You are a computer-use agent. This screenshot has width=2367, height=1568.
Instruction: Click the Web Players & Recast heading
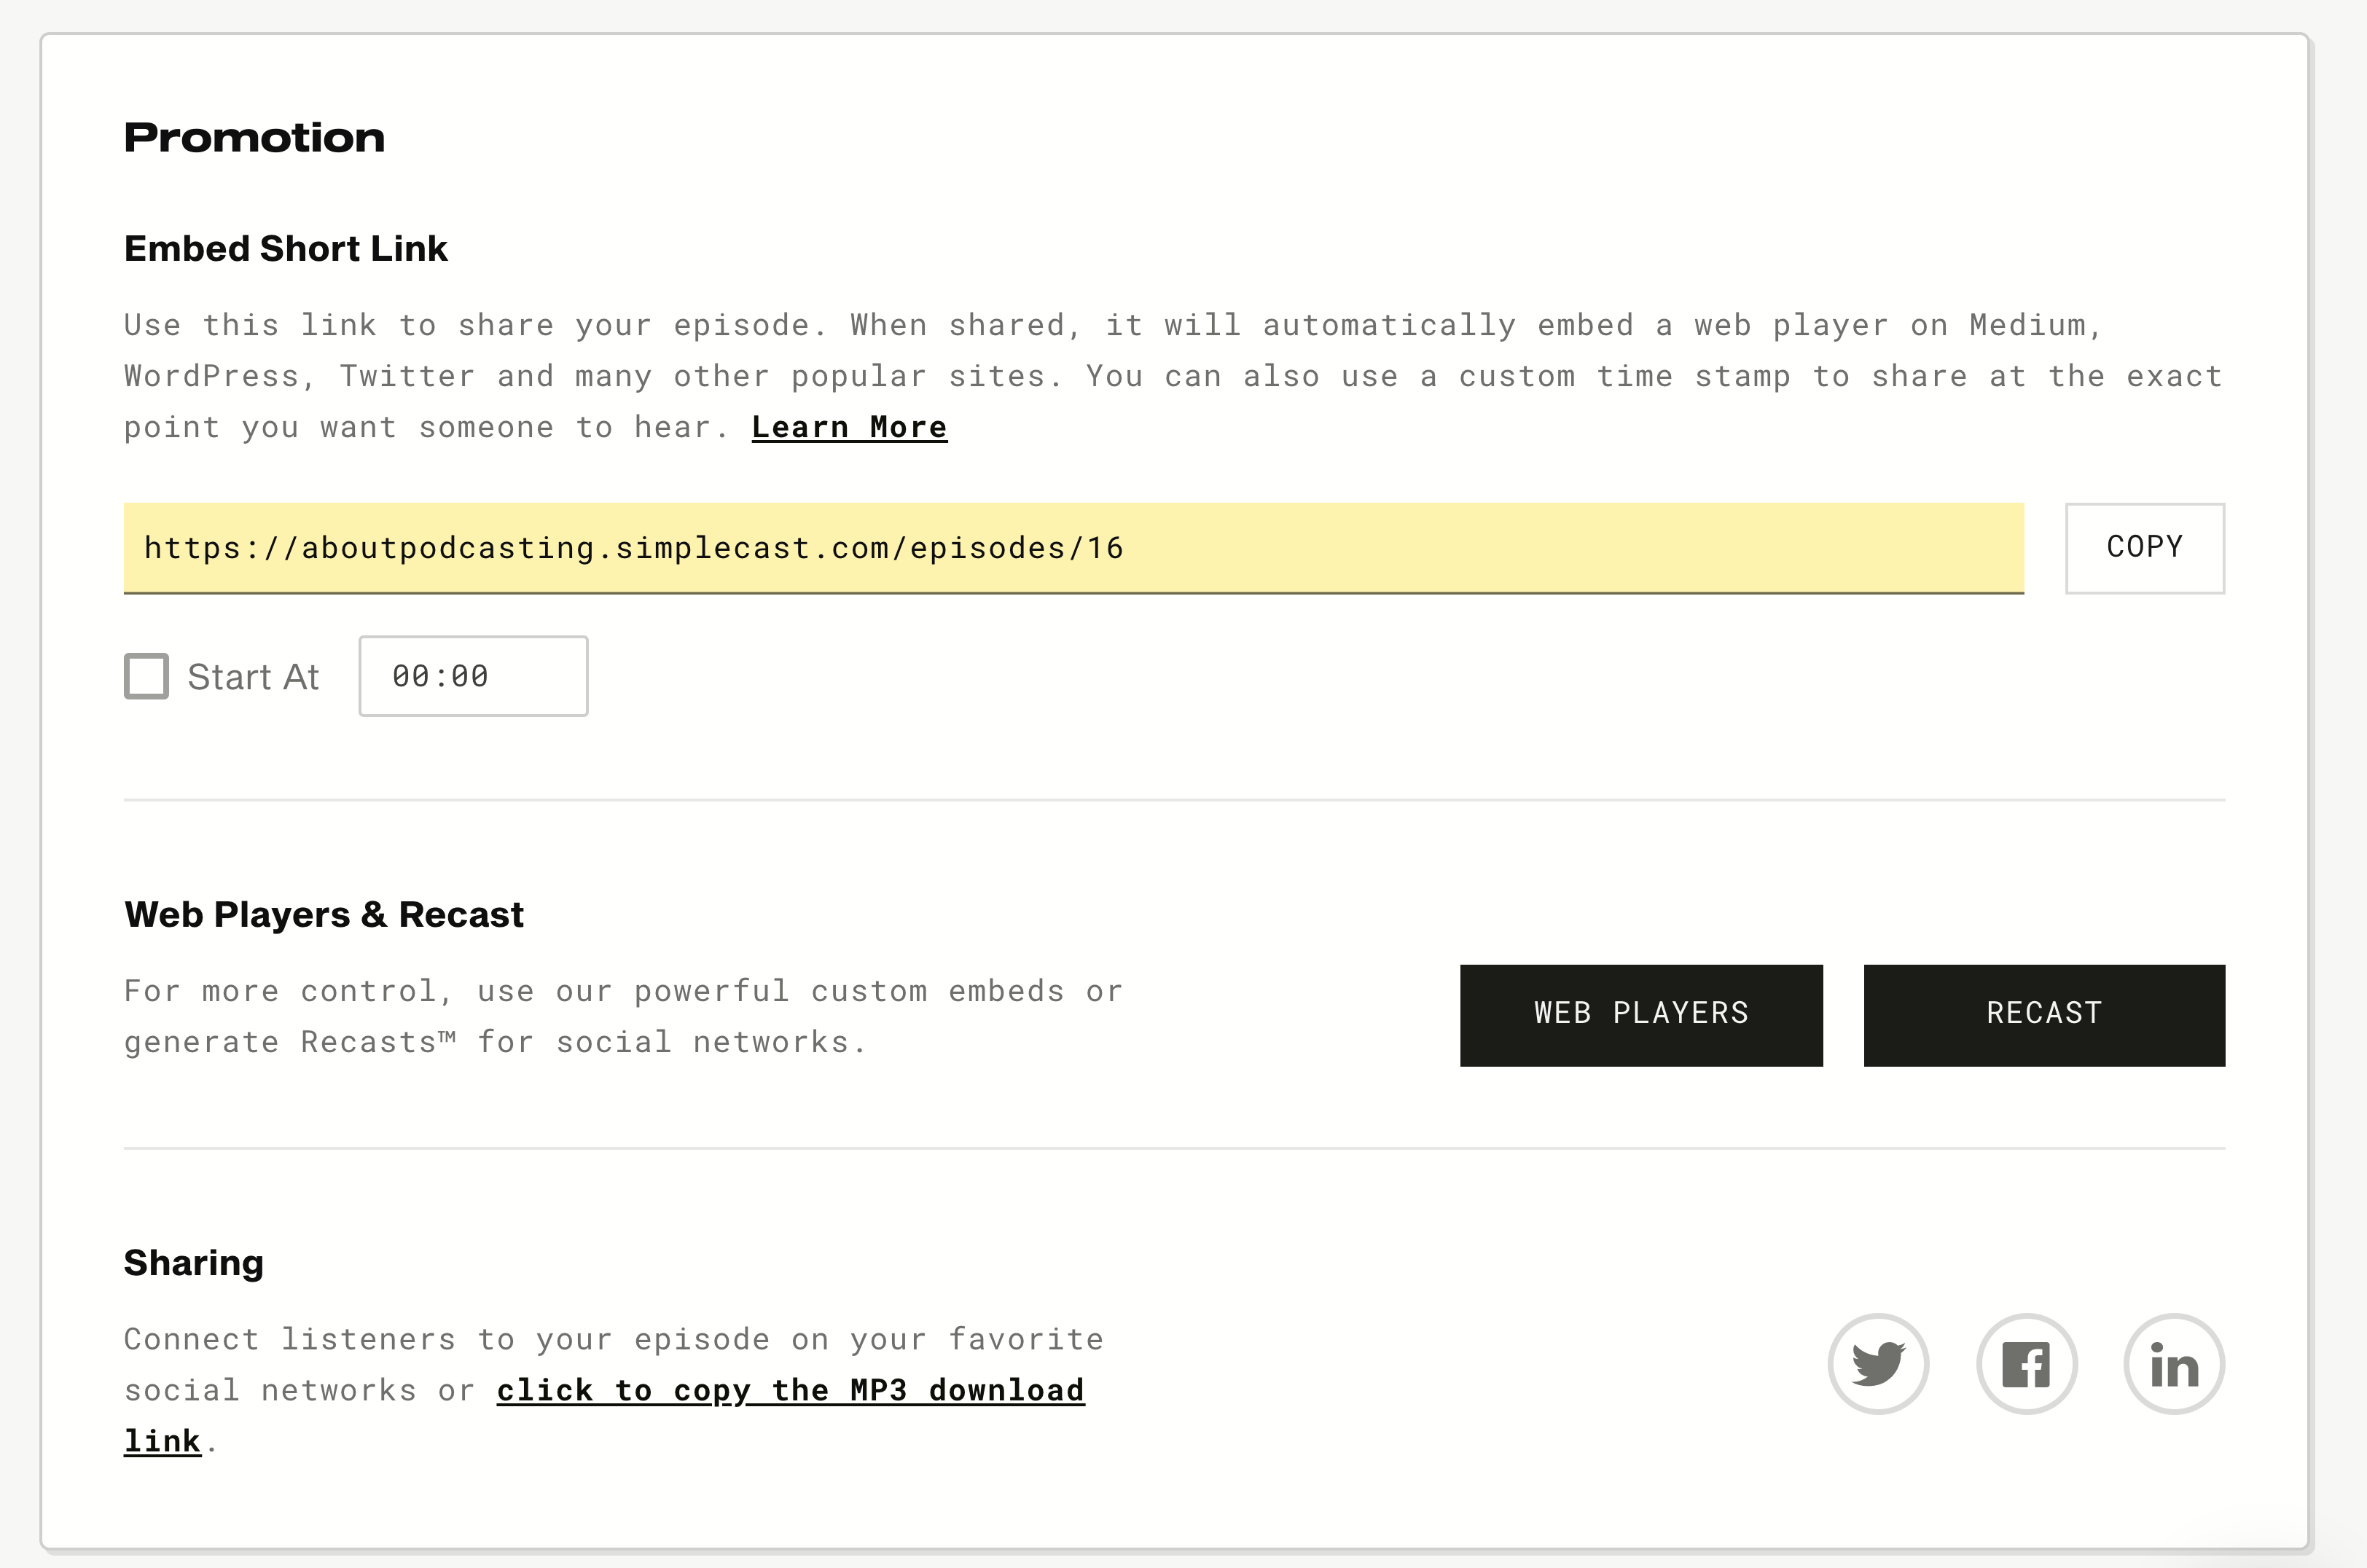click(x=324, y=914)
